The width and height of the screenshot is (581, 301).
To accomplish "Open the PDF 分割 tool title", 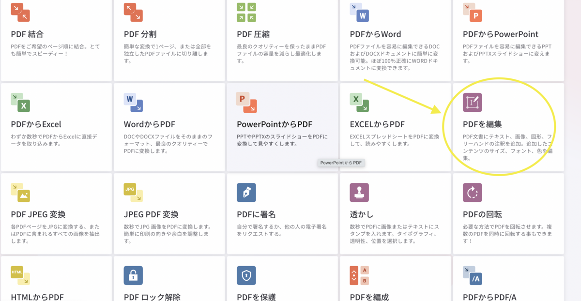I will tap(140, 34).
